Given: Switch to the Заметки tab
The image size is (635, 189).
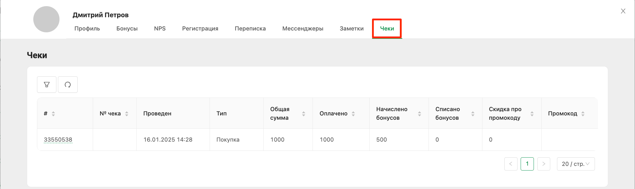Looking at the screenshot, I should pyautogui.click(x=352, y=29).
